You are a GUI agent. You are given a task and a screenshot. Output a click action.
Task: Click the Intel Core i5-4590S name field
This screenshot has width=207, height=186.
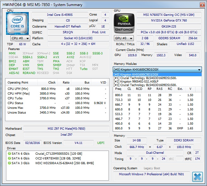60,15
